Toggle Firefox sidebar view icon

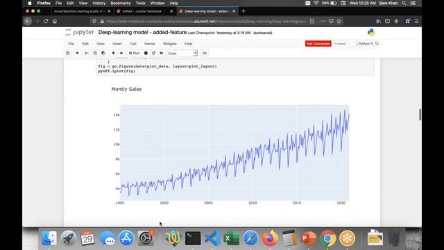click(x=387, y=21)
